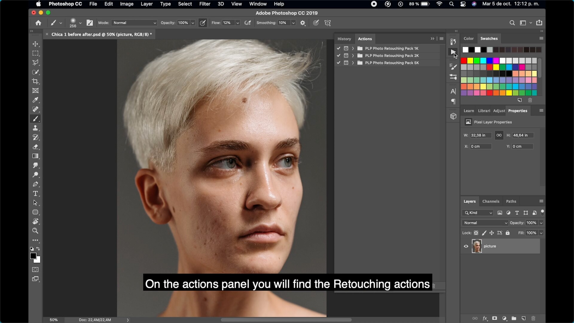Pick the yellow swatch from Swatches

coord(470,61)
